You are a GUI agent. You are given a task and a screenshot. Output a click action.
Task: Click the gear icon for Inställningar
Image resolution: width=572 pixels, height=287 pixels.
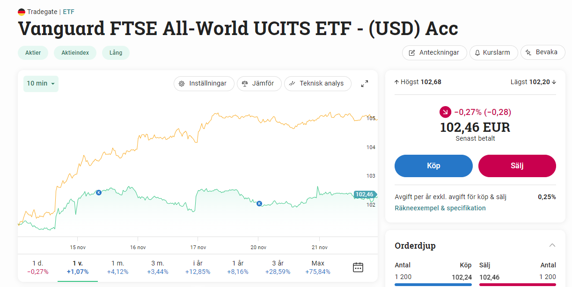pyautogui.click(x=182, y=84)
